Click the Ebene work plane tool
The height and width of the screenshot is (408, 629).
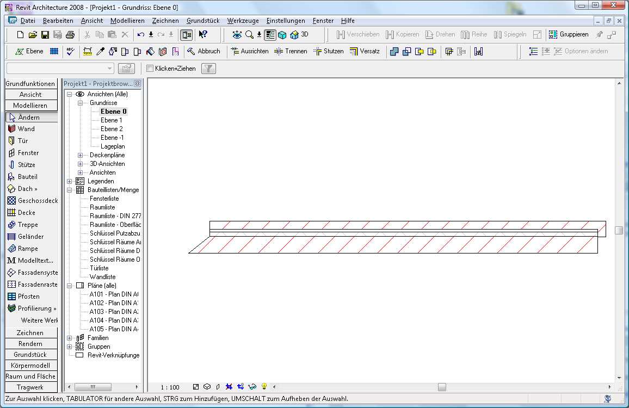click(29, 51)
